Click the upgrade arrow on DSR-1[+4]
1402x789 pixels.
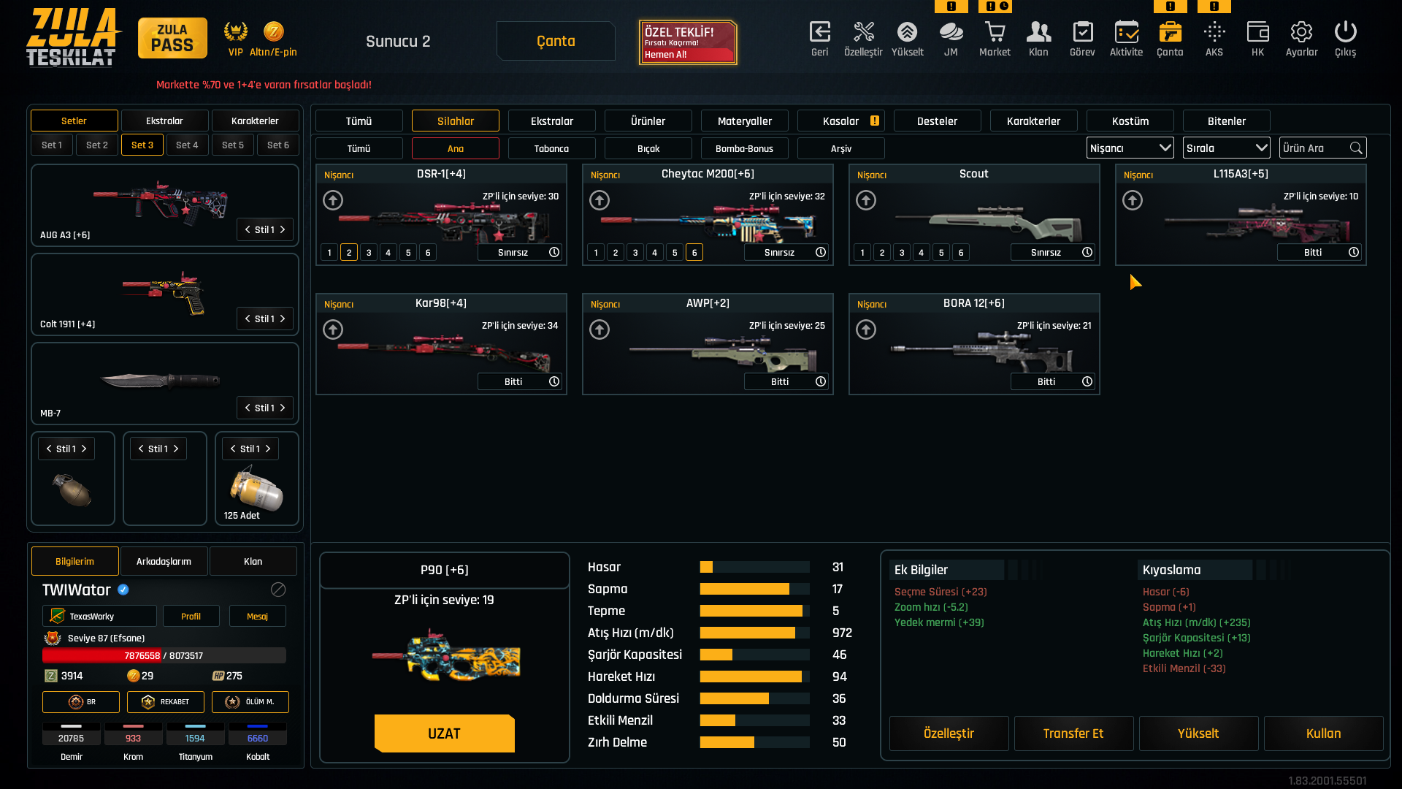333,200
